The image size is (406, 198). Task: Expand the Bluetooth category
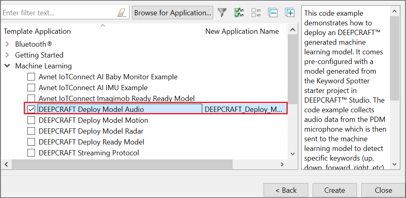pyautogui.click(x=7, y=44)
